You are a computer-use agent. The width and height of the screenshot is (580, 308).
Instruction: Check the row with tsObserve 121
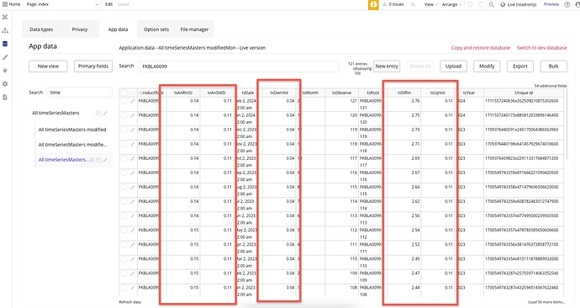coord(124,101)
